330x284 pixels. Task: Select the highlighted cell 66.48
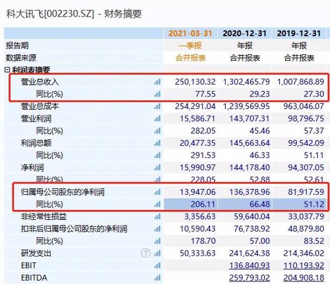(x=245, y=205)
